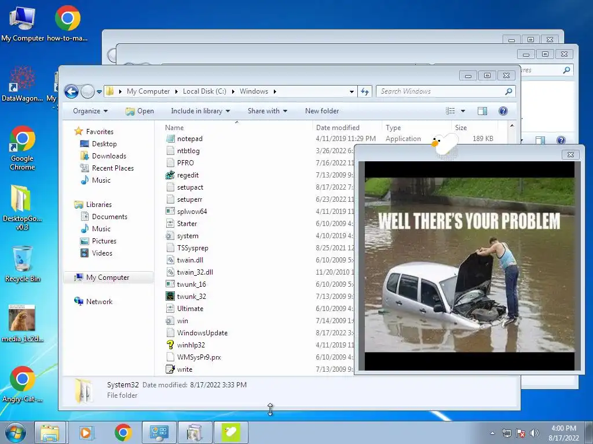Refresh the Windows folder view
Viewport: 593px width, 444px height.
365,91
